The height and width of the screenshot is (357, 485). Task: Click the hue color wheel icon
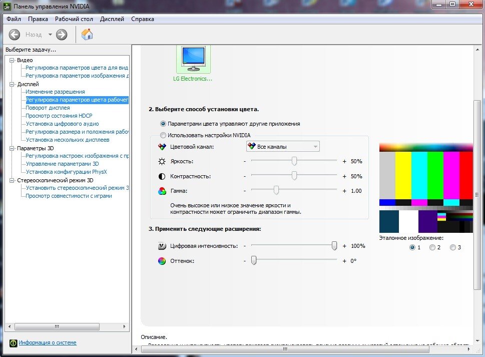[162, 261]
